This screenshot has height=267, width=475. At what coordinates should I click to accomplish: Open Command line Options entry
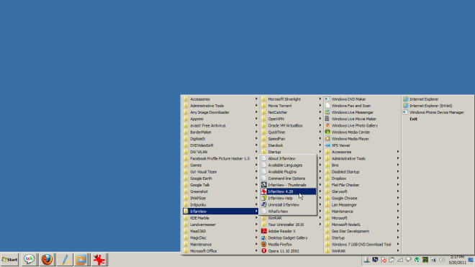coord(288,178)
